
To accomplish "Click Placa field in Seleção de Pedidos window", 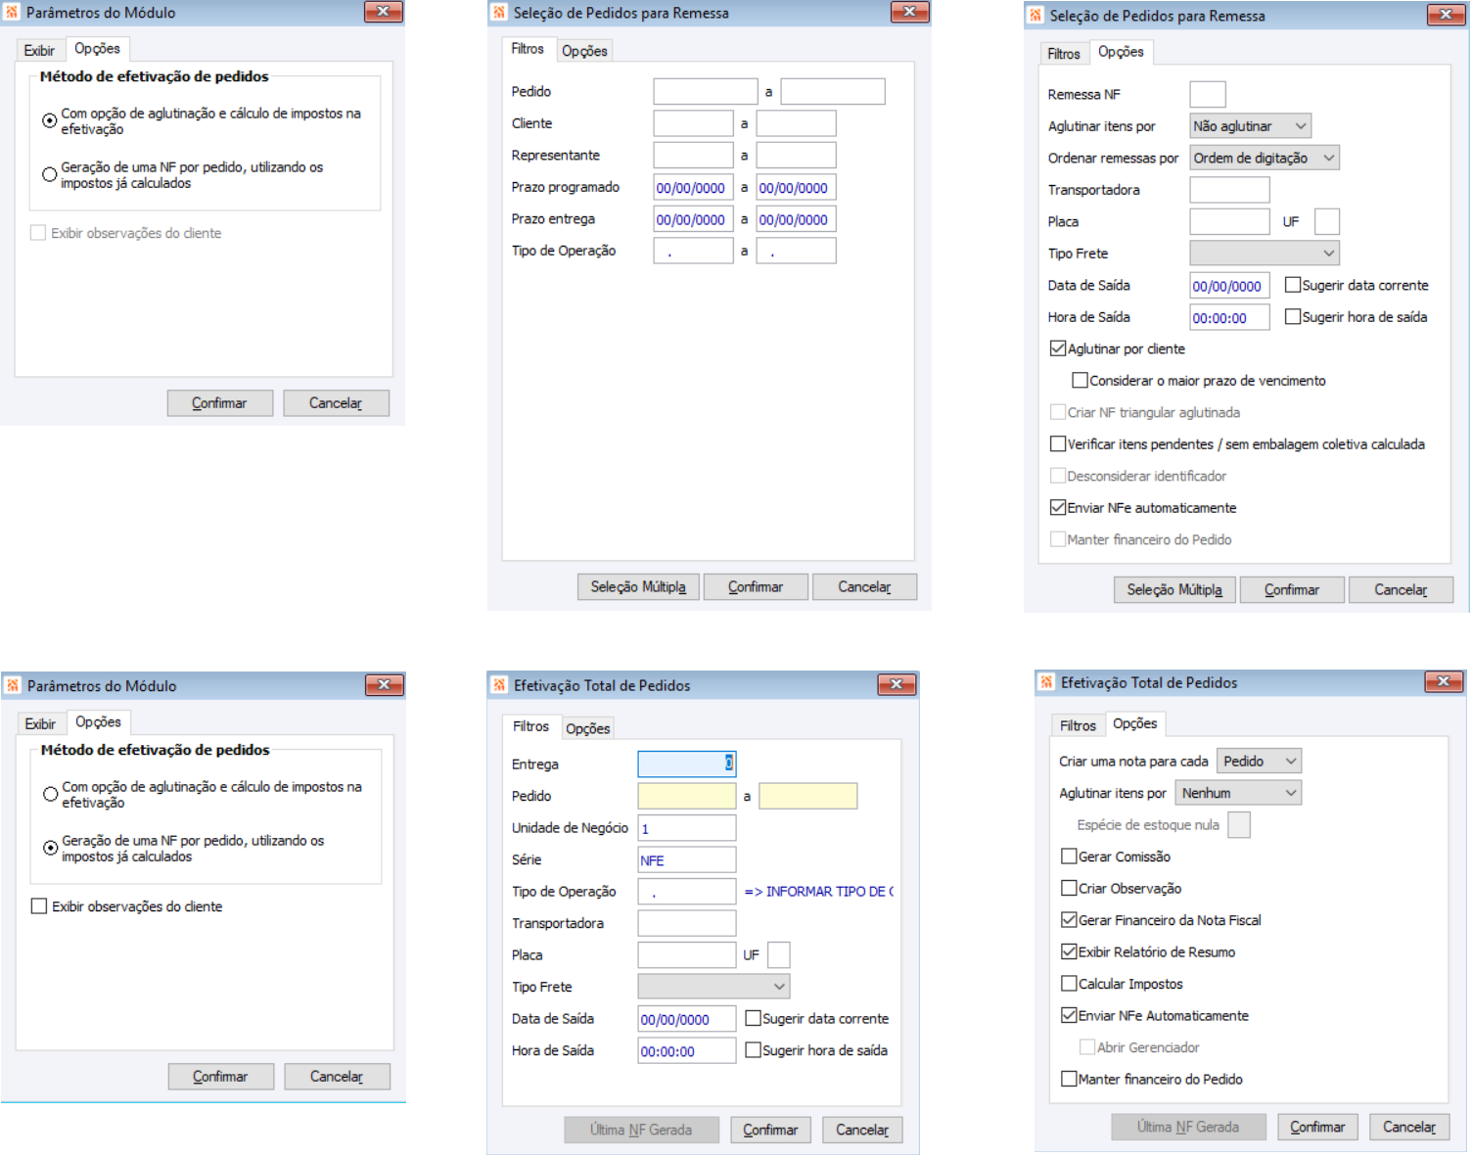I will coord(1229,222).
